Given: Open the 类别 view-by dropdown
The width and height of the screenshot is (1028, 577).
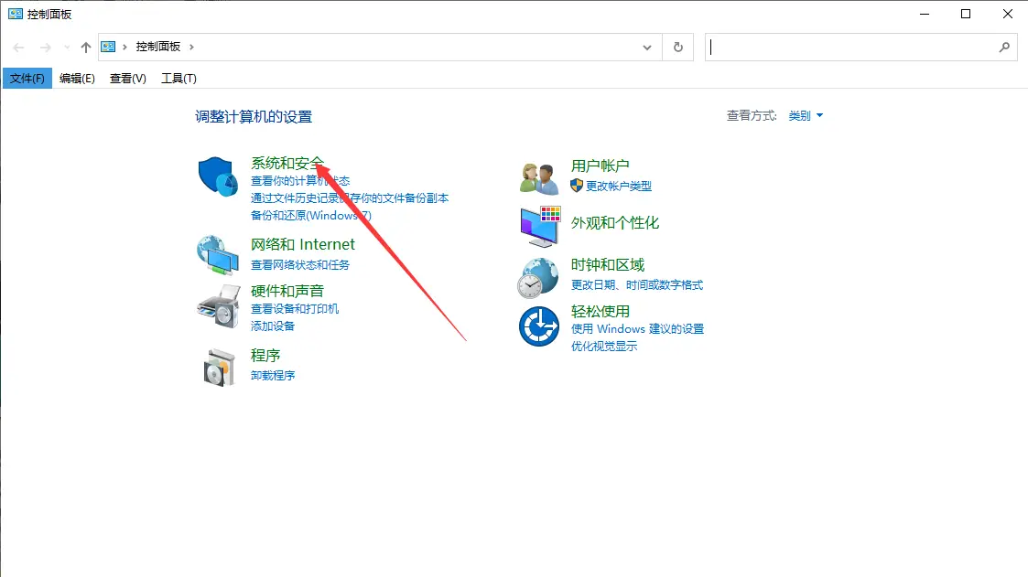Looking at the screenshot, I should coord(806,116).
